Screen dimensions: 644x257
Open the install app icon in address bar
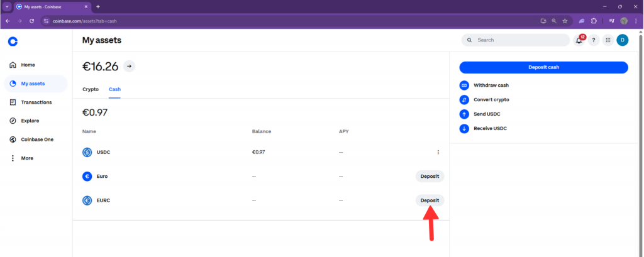[543, 21]
